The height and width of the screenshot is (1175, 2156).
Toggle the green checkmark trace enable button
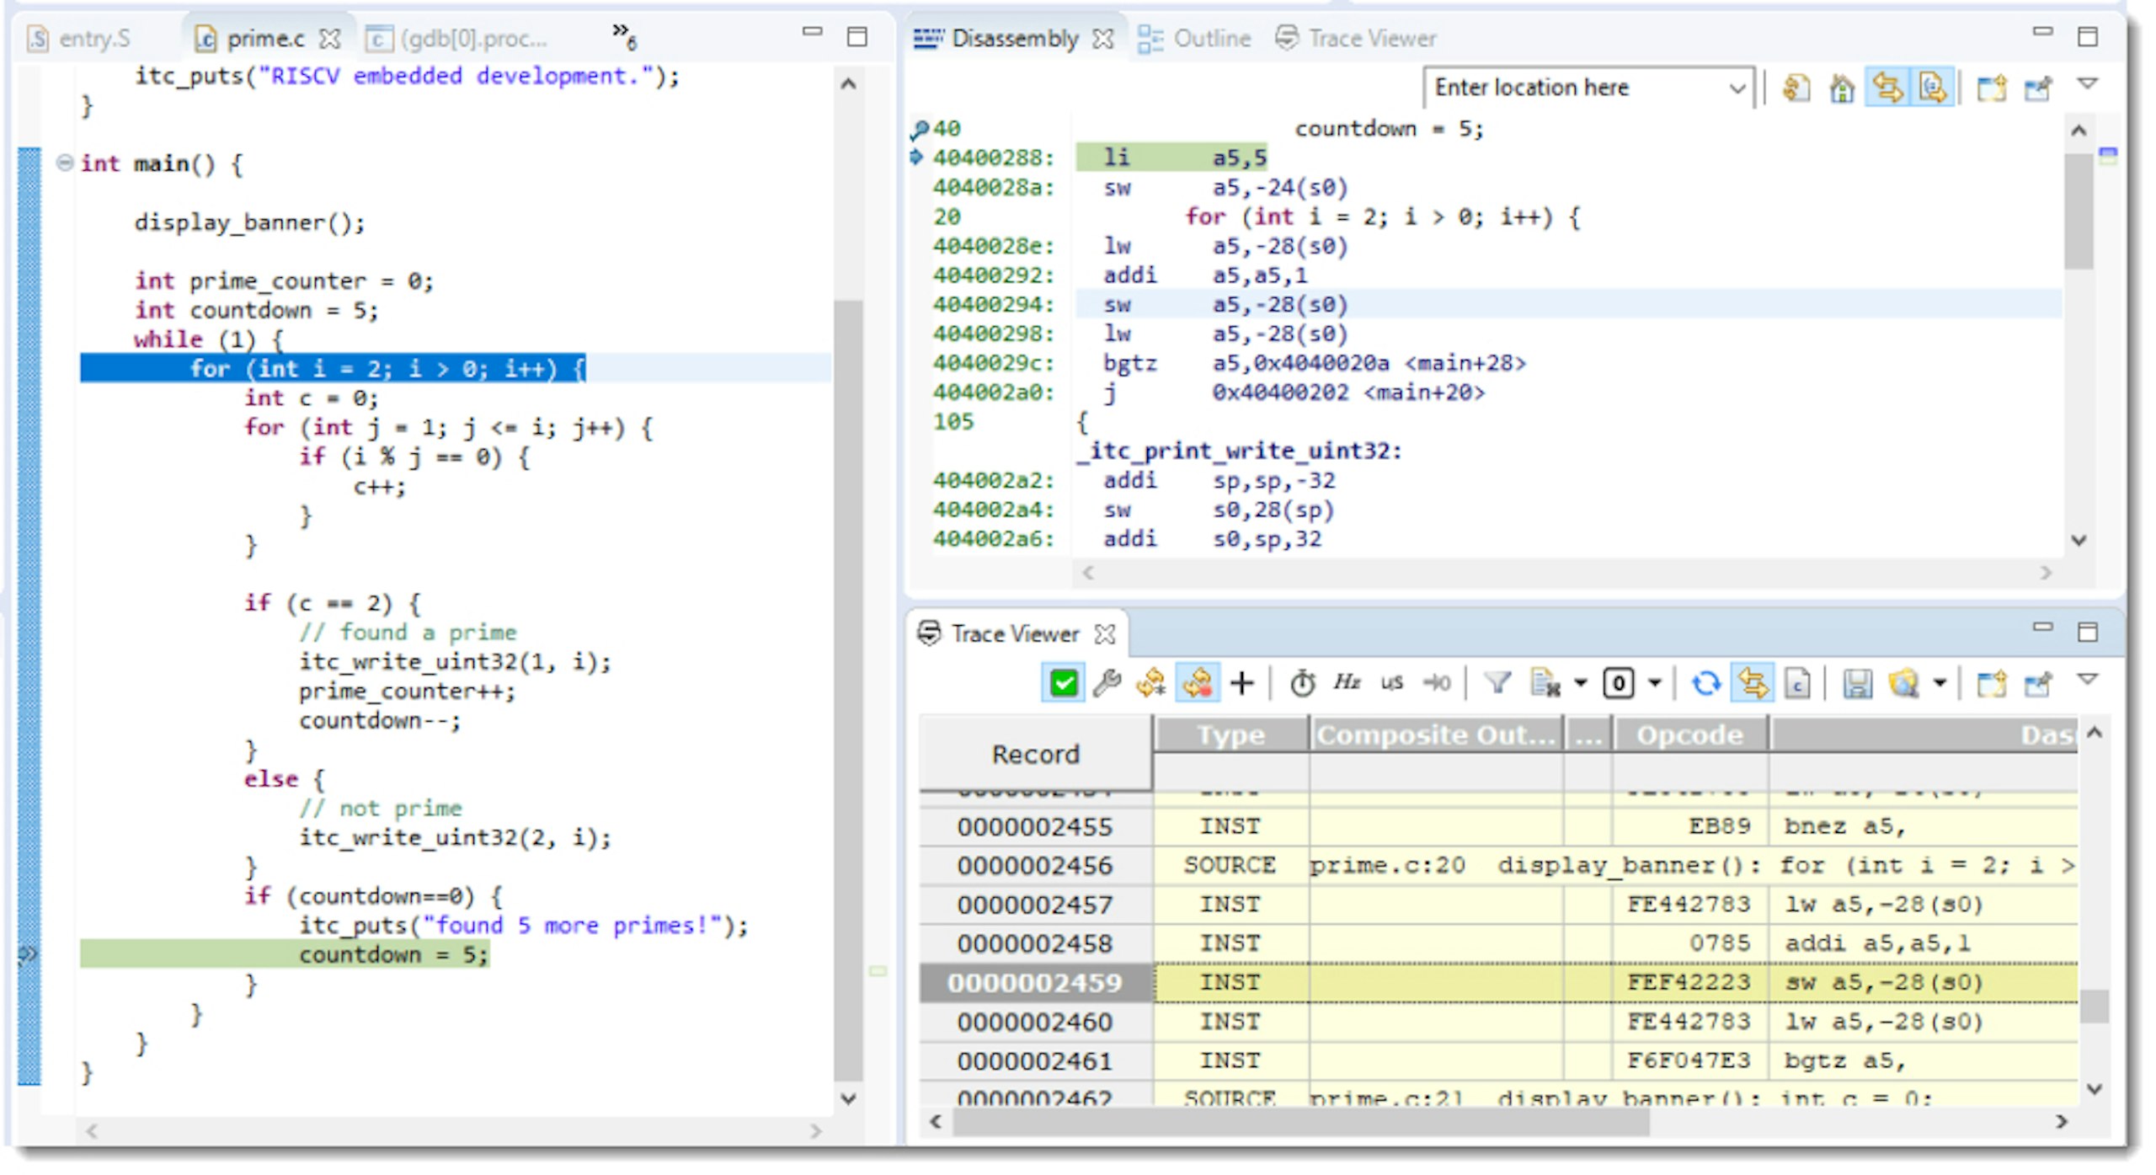pos(1063,682)
